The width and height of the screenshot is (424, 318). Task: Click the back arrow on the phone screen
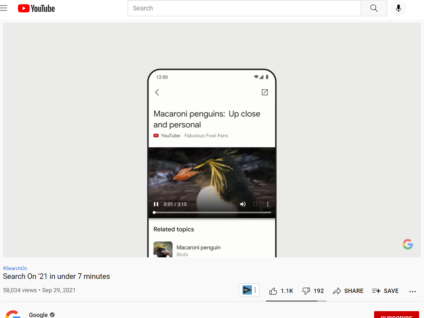(x=157, y=92)
